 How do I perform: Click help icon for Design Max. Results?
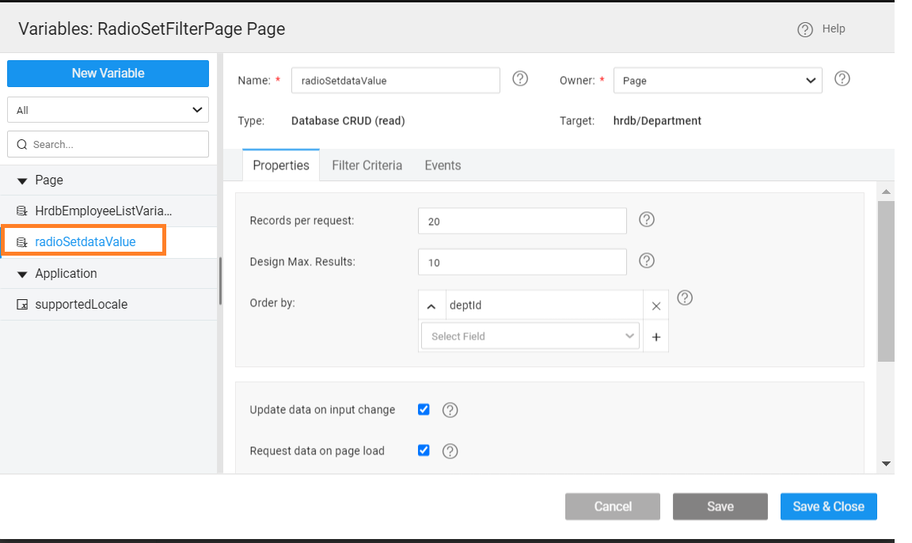647,260
